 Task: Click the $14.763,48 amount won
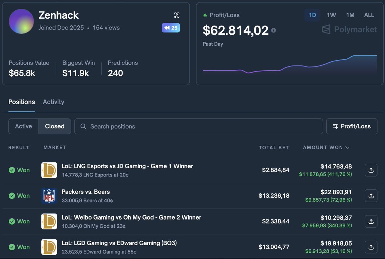click(336, 166)
